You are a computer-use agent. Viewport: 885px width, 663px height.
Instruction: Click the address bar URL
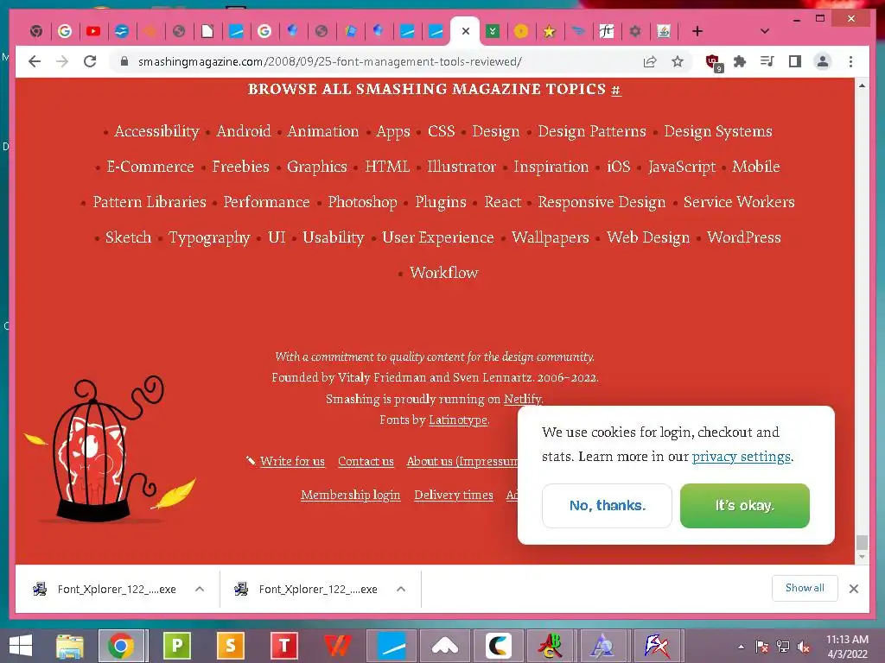[329, 61]
